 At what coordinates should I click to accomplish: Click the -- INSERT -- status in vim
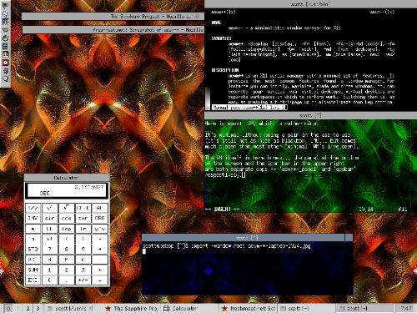[x=223, y=209]
